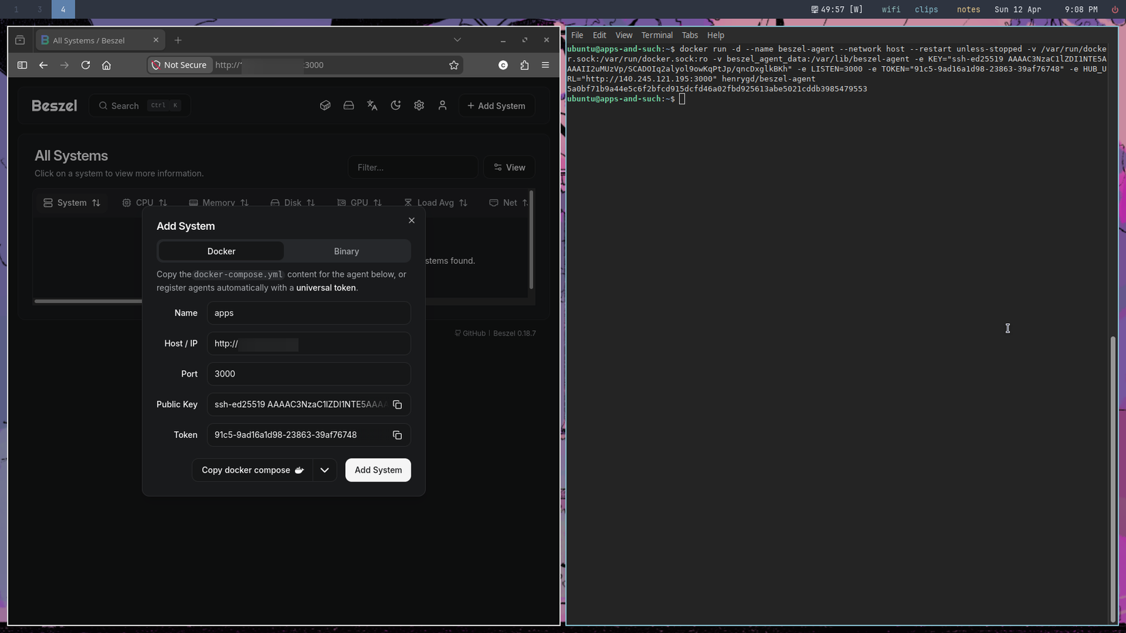
Task: Click the containers box icon in Beszel header
Action: tap(325, 106)
